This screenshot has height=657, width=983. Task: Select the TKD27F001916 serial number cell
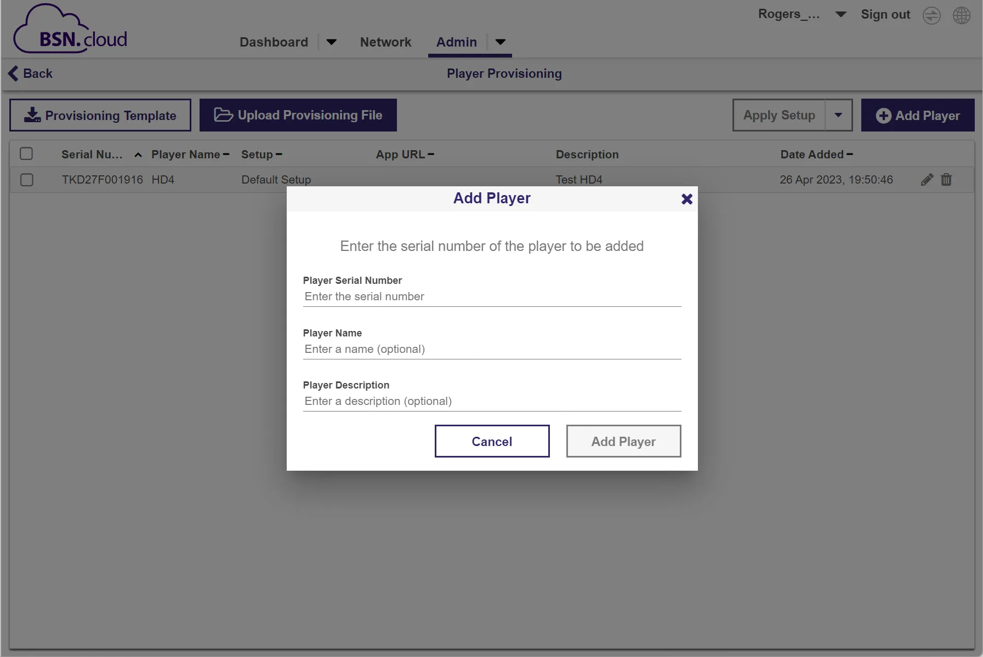(x=102, y=180)
